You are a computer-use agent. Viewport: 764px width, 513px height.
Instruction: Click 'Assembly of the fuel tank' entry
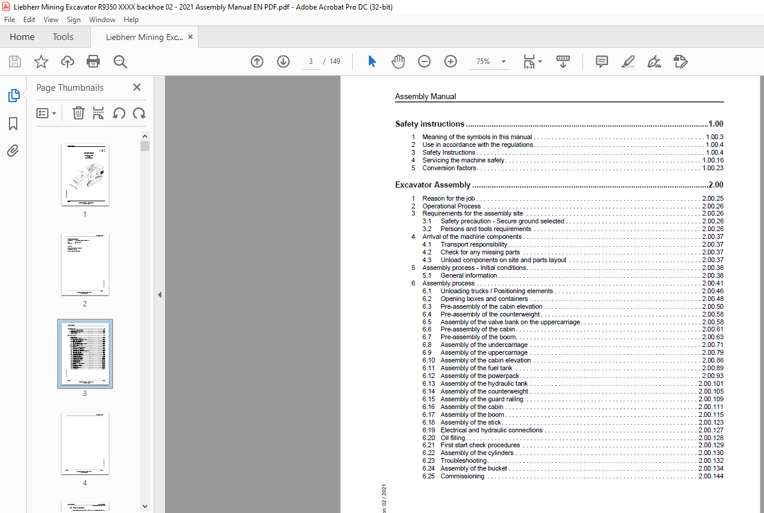[573, 368]
